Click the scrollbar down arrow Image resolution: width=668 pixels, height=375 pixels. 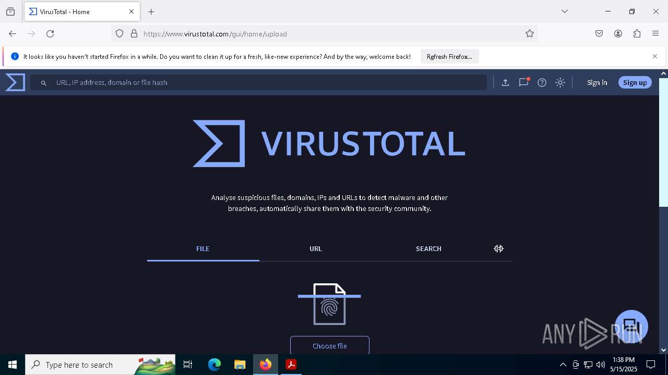pyautogui.click(x=663, y=350)
